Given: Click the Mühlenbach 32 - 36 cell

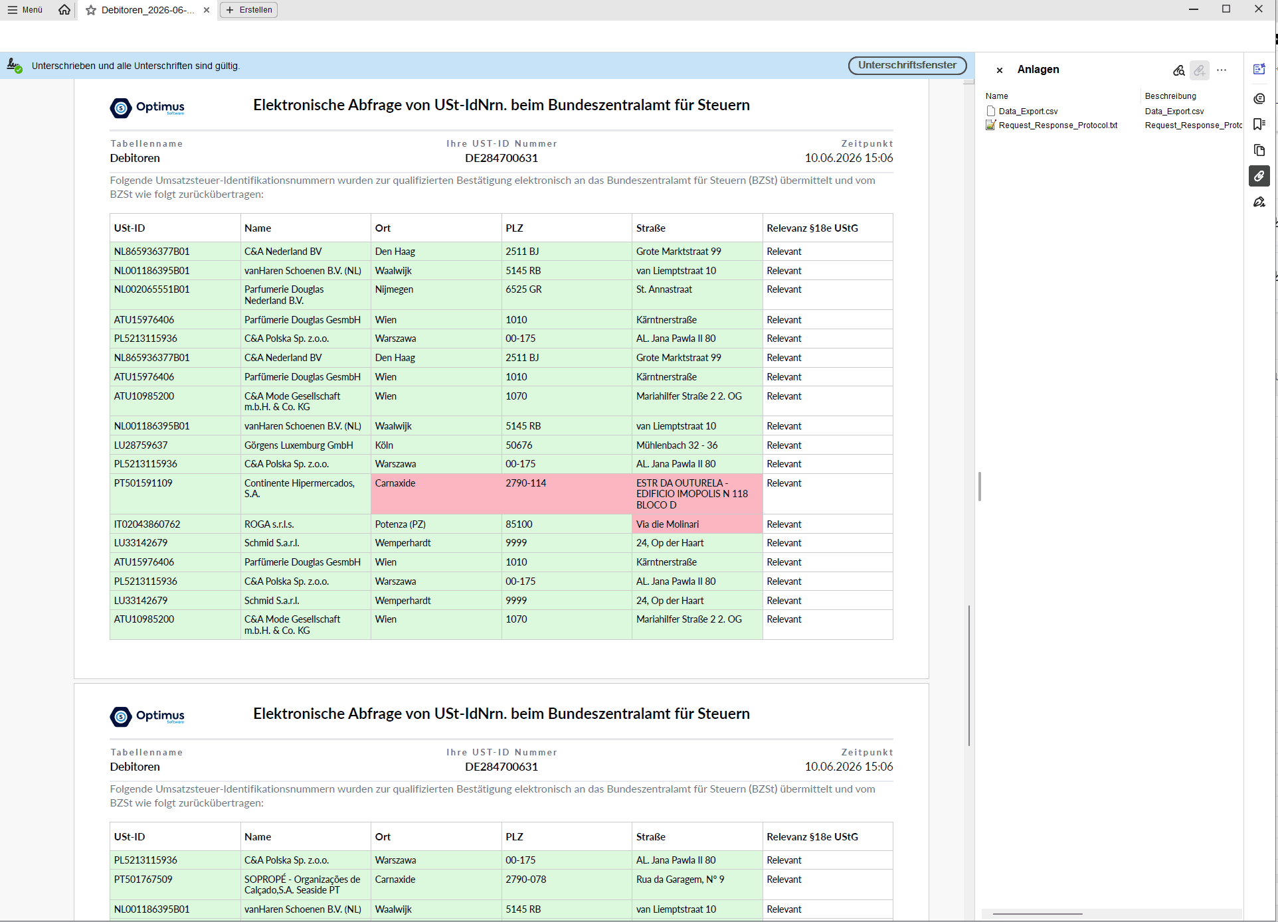Looking at the screenshot, I should pyautogui.click(x=697, y=445).
